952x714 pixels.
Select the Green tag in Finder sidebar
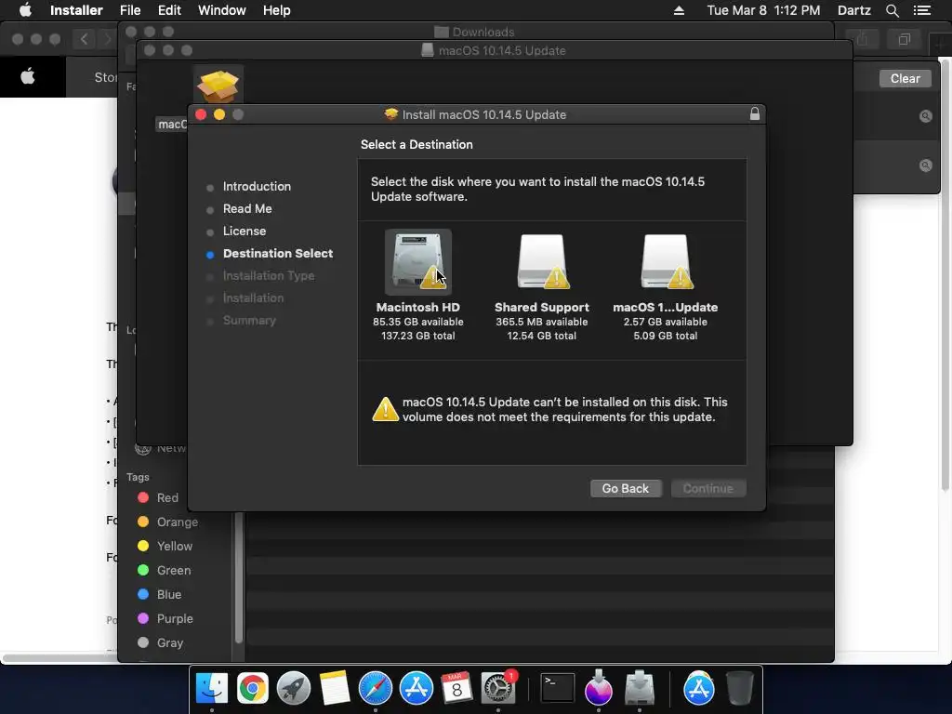pos(164,571)
